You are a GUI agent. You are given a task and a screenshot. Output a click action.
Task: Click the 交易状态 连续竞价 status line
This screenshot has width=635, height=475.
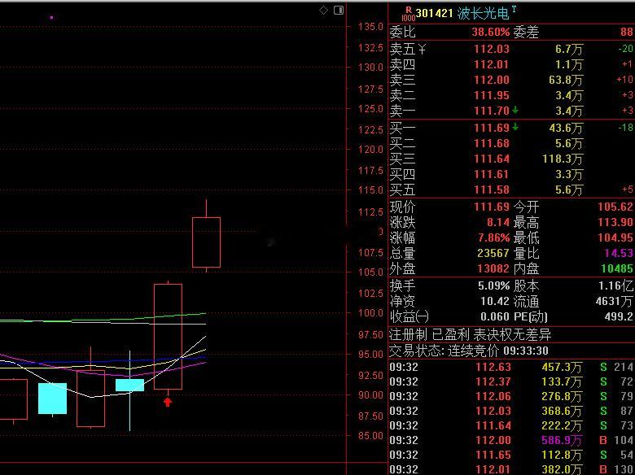click(469, 351)
